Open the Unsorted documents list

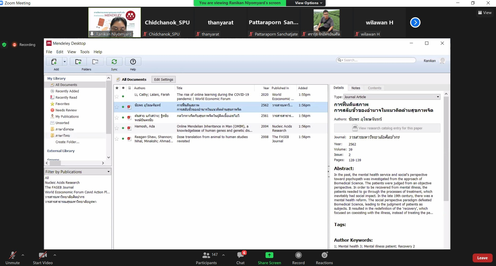pos(62,123)
